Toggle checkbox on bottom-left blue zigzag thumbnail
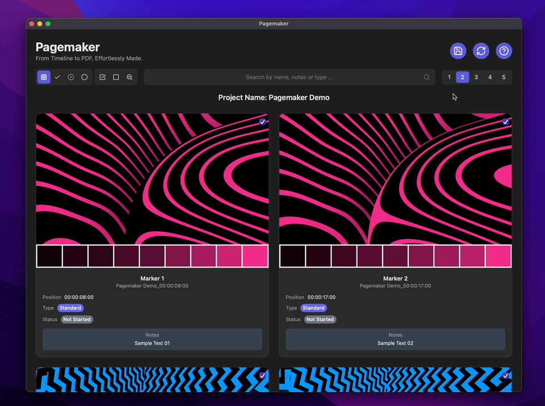Image resolution: width=545 pixels, height=406 pixels. point(262,375)
